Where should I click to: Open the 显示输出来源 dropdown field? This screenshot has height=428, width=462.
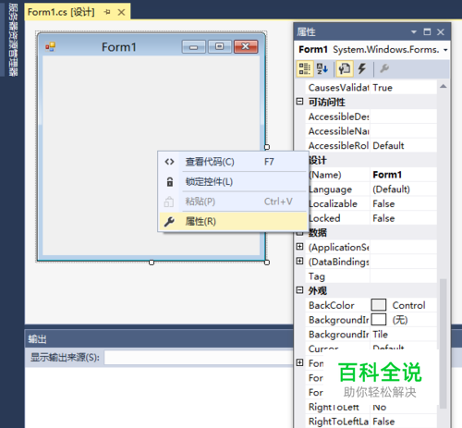click(x=199, y=358)
